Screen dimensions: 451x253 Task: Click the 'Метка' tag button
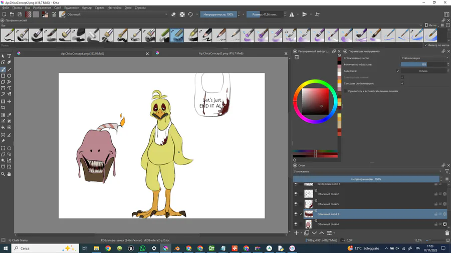click(432, 25)
